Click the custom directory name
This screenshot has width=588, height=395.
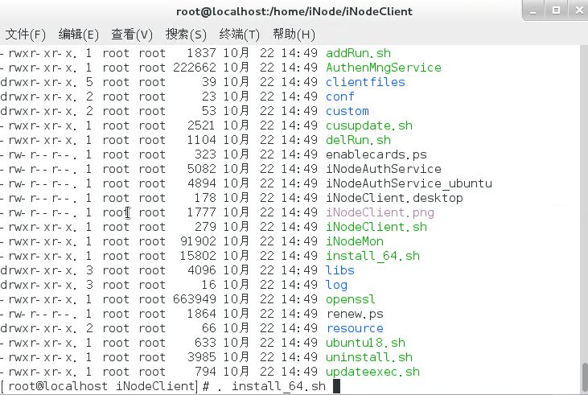(x=347, y=111)
